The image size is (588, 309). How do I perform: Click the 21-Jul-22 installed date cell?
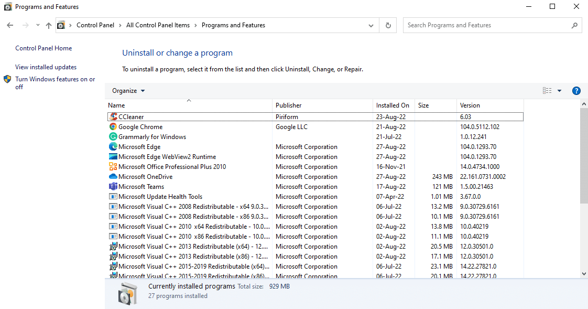coord(388,137)
